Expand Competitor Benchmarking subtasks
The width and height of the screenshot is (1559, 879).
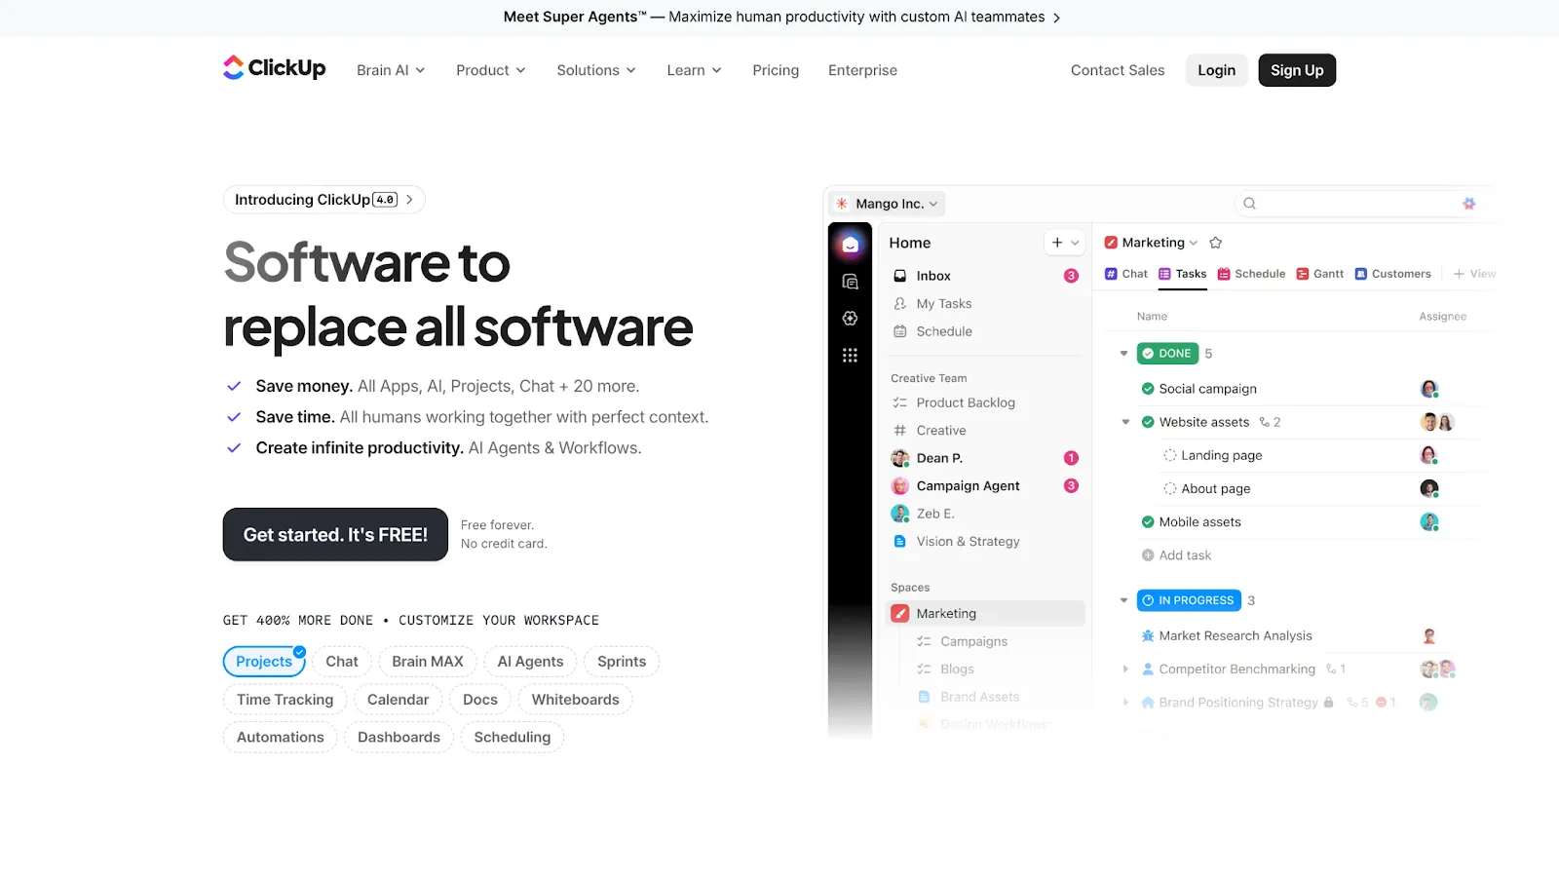(x=1125, y=669)
